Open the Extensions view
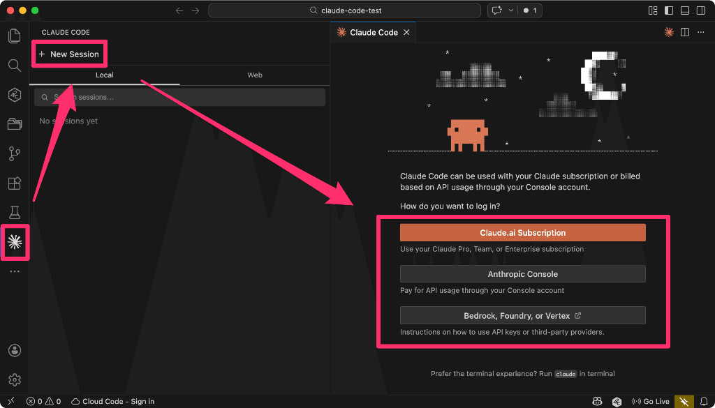Image resolution: width=715 pixels, height=408 pixels. point(15,183)
